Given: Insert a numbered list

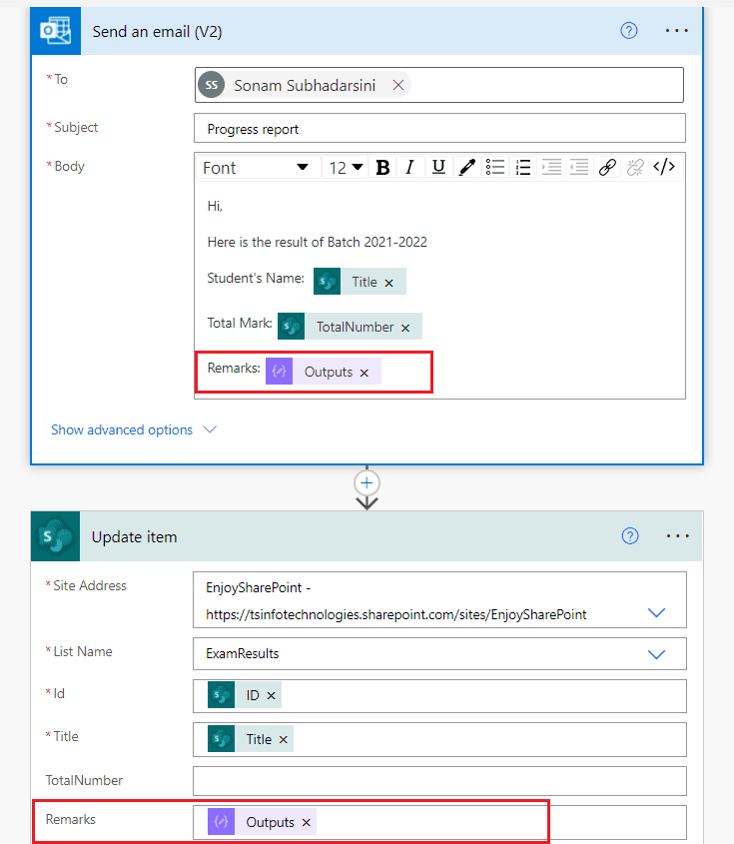Looking at the screenshot, I should point(523,168).
